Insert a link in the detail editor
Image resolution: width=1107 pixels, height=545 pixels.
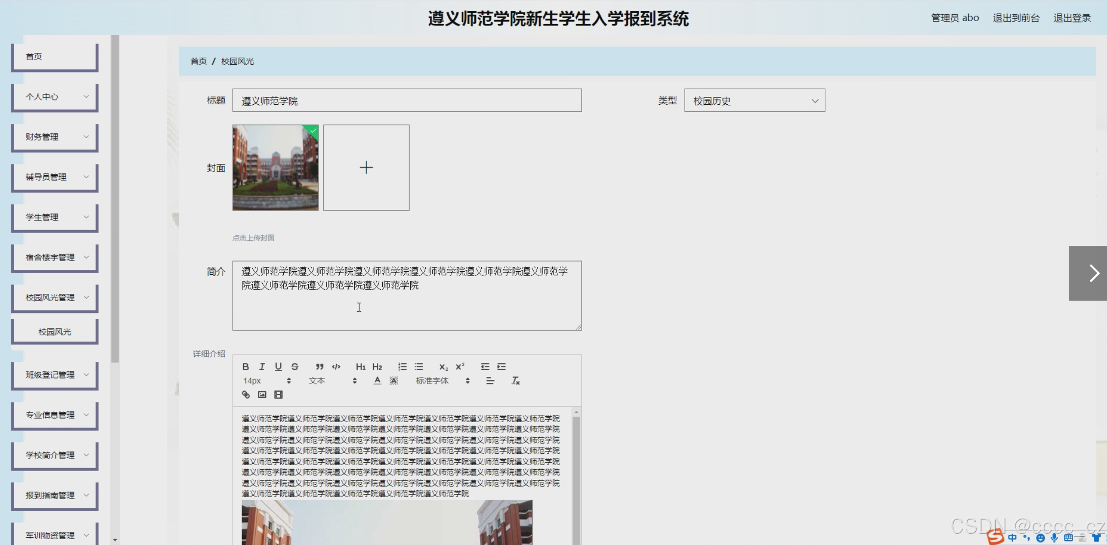[x=246, y=395]
